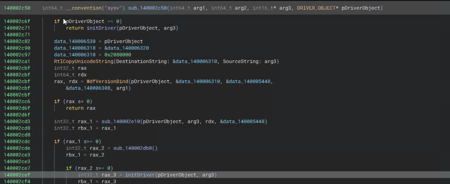Click initDriver on the highlighted rax_3 line

pyautogui.click(x=140, y=175)
